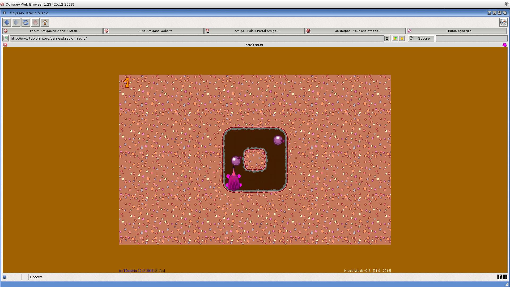Screen dimensions: 510x287
Task: Click the blue globe icon in status bar
Action: [x=5, y=277]
